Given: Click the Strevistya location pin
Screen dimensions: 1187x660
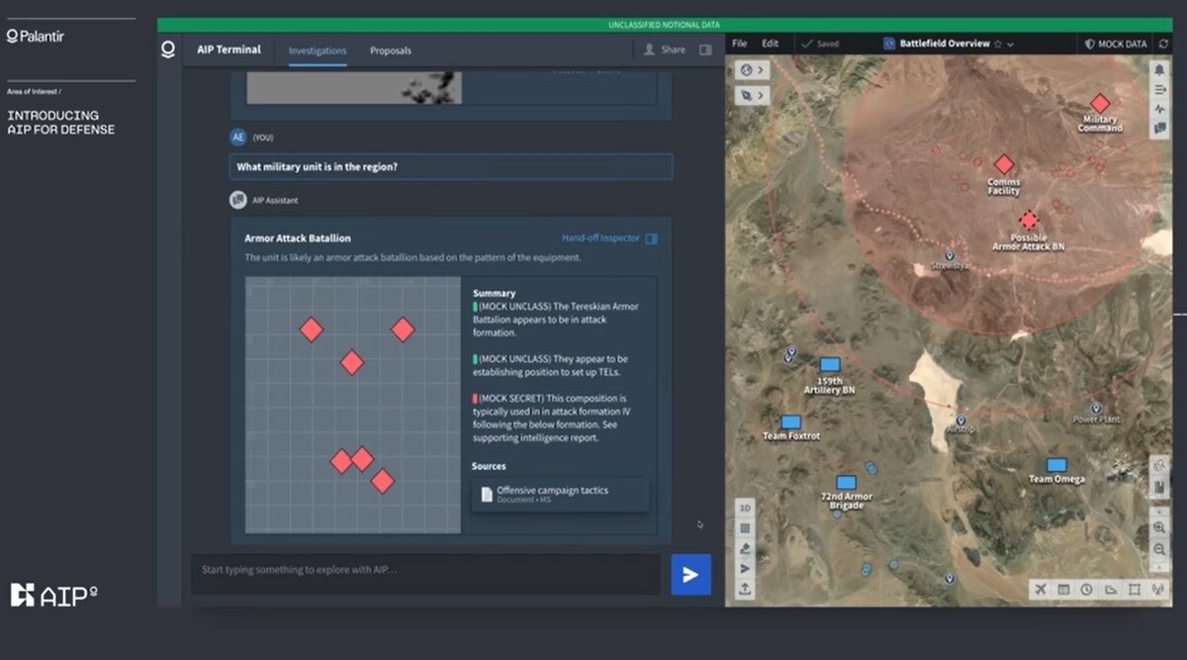Looking at the screenshot, I should [949, 255].
